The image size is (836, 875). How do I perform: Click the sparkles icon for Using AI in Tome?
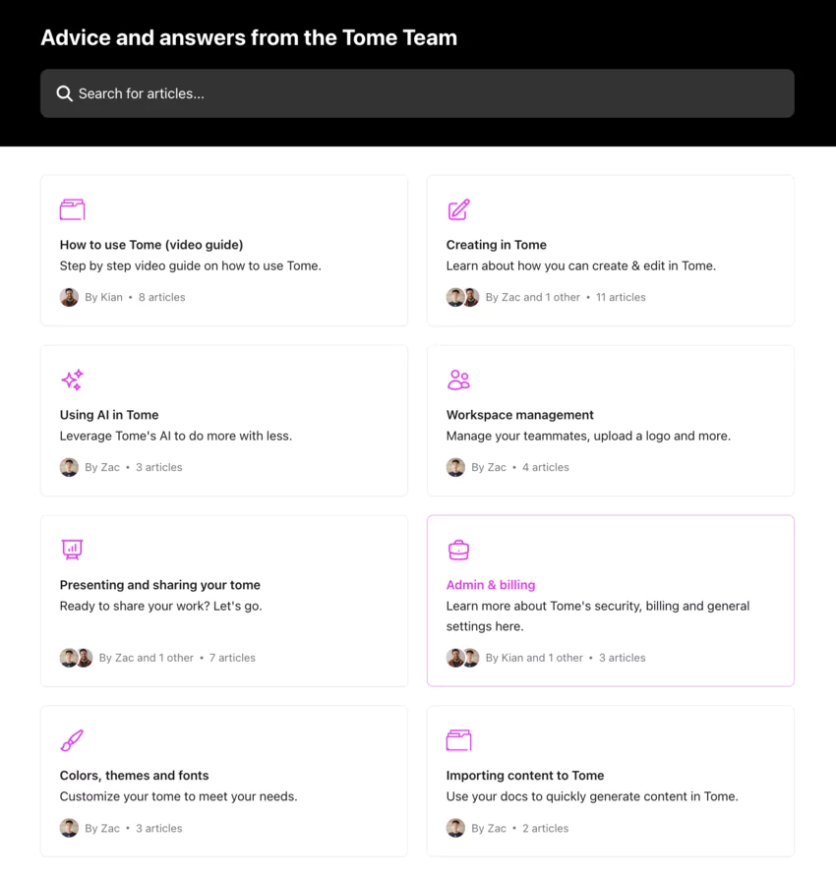pos(72,379)
